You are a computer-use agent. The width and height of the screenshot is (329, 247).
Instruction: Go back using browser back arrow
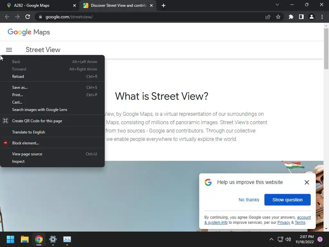(7, 17)
